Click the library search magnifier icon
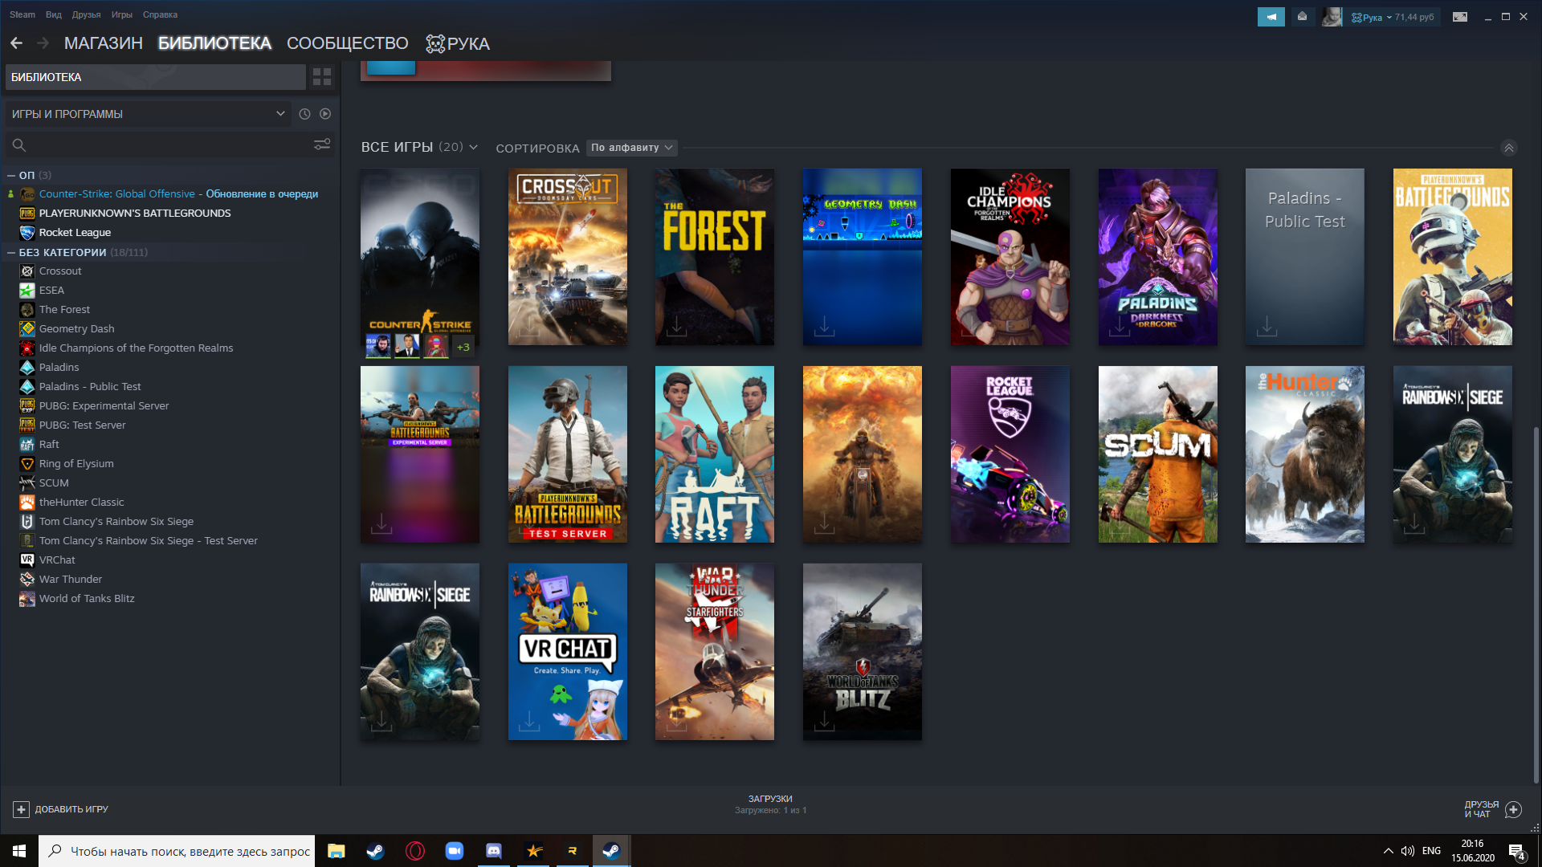Image resolution: width=1542 pixels, height=867 pixels. [19, 144]
